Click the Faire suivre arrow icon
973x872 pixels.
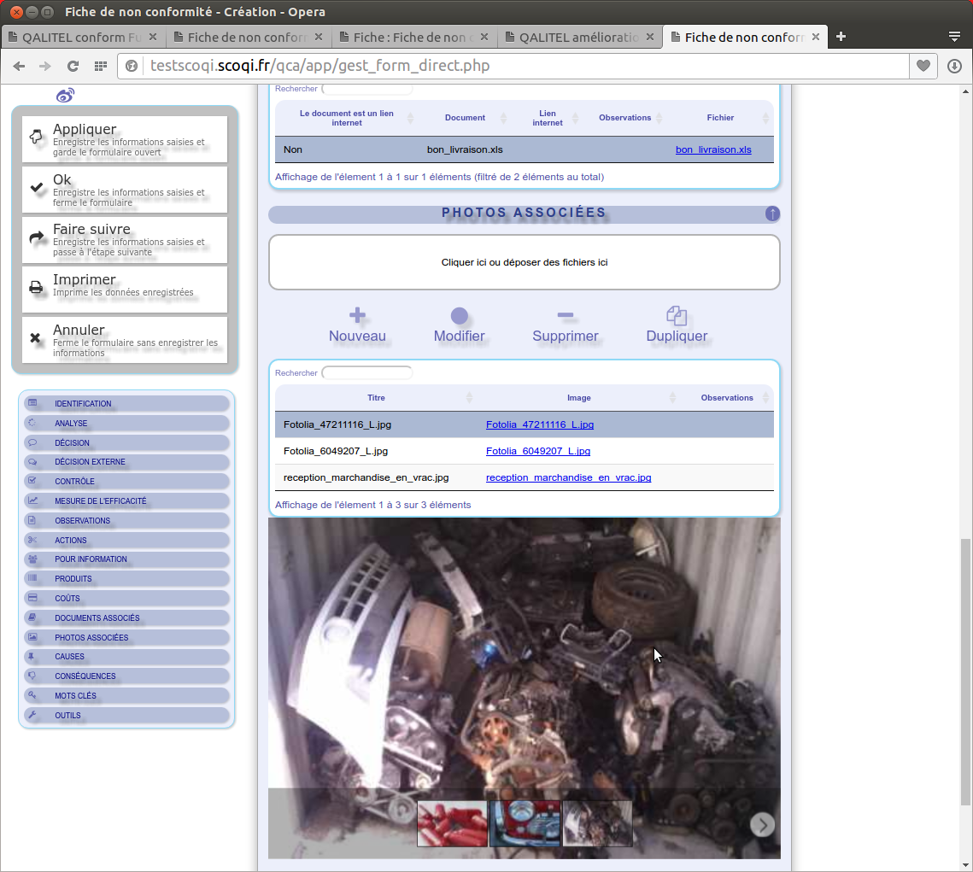pos(37,237)
